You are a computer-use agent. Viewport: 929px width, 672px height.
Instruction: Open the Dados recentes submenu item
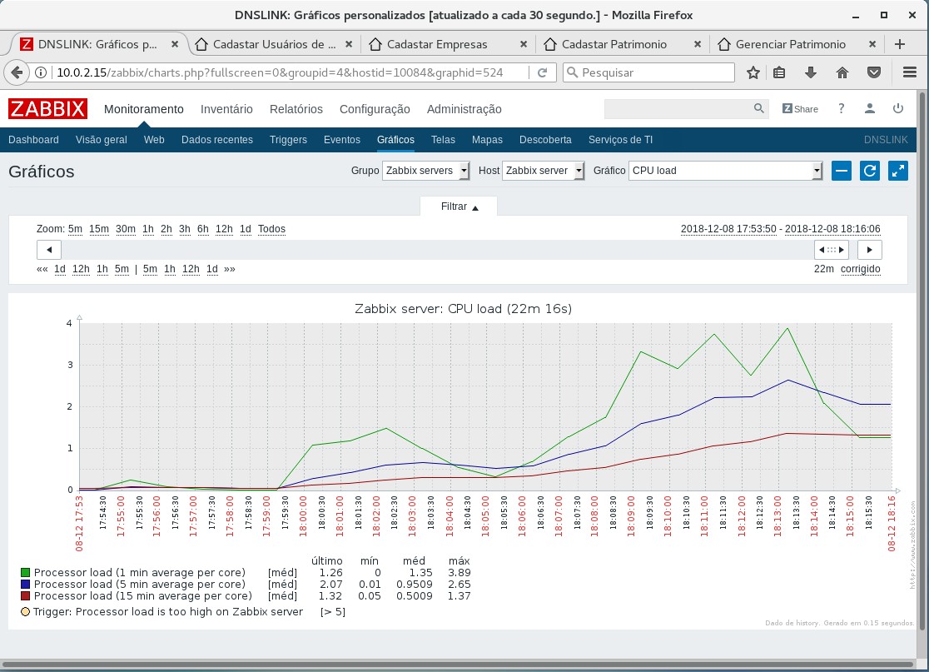tap(216, 140)
